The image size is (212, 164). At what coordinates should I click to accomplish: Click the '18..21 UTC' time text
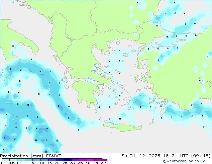coord(176,156)
